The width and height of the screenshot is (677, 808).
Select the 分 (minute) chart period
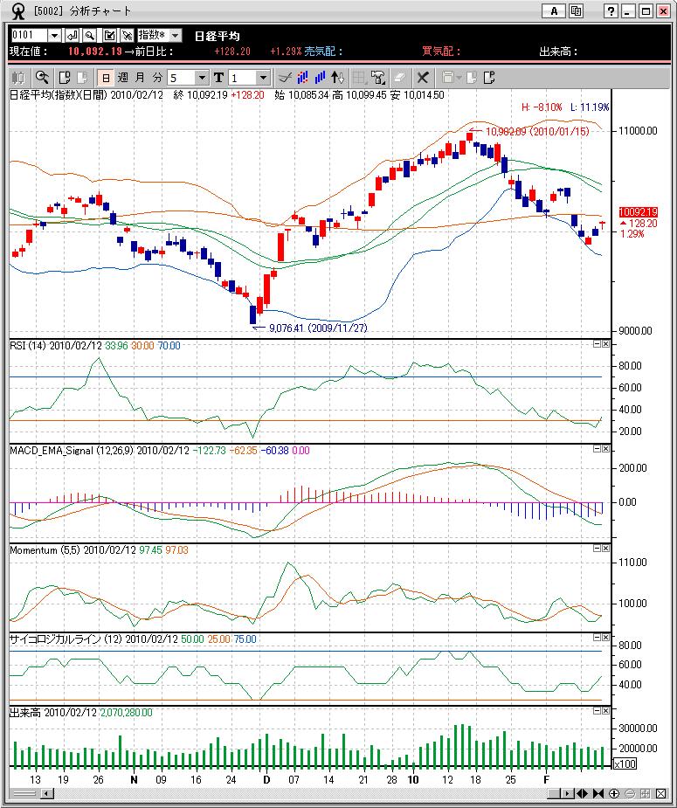[157, 78]
